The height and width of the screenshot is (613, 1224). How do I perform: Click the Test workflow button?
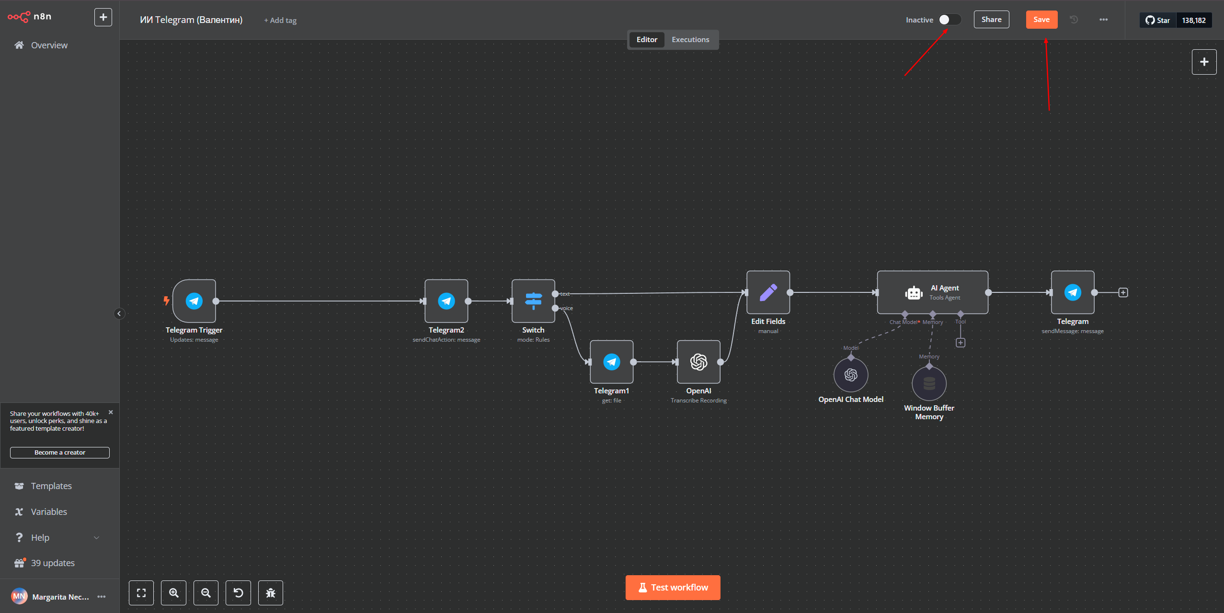click(673, 587)
